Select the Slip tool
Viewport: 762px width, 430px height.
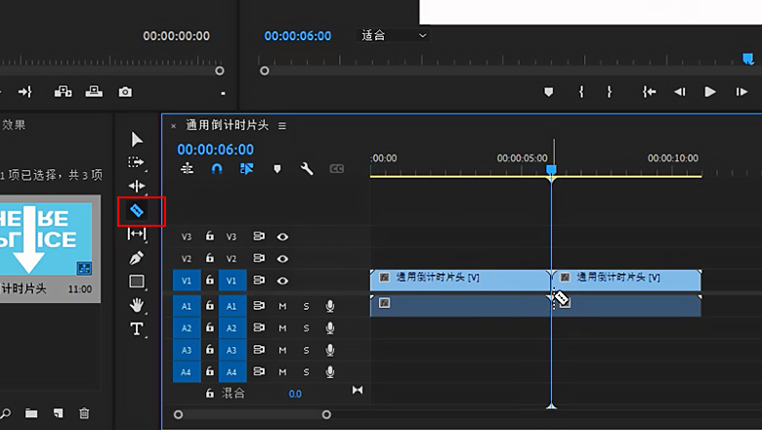click(137, 234)
